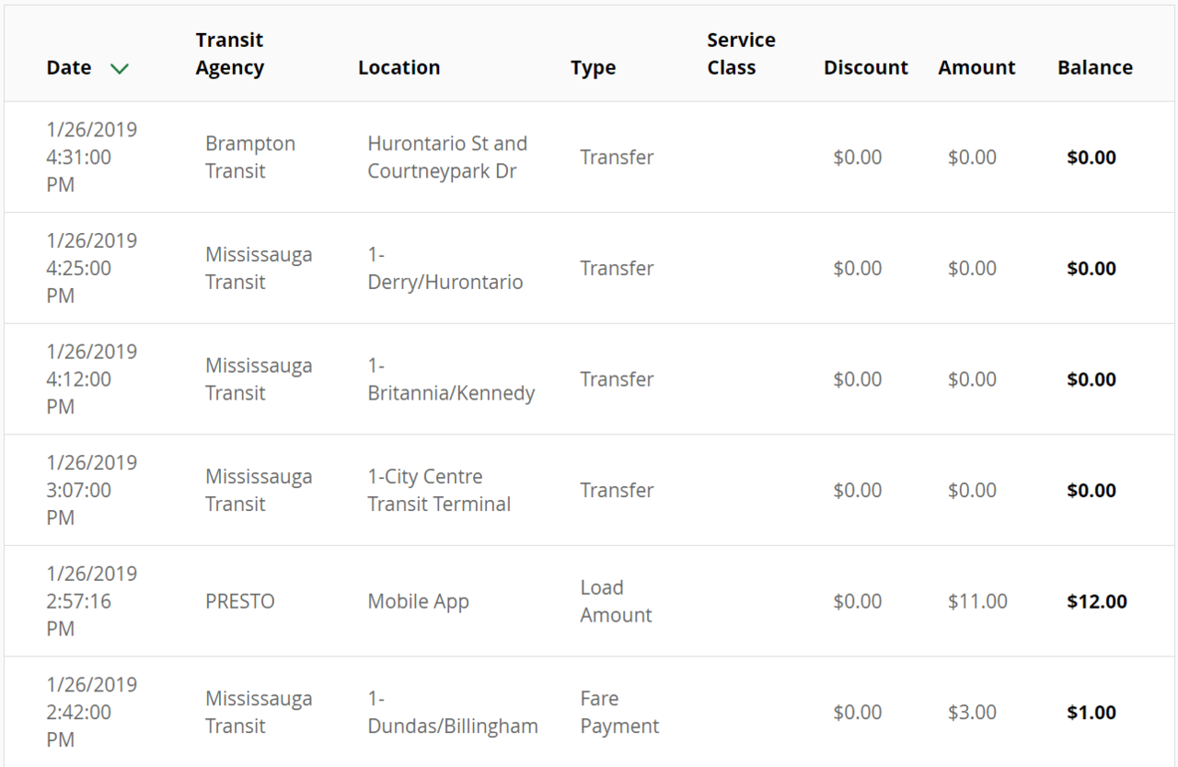Click the Service Class column header
The image size is (1178, 767).
(x=740, y=54)
